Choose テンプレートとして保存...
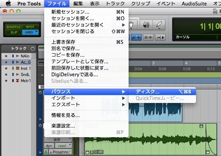This screenshot has width=221, height=156. tap(87, 62)
